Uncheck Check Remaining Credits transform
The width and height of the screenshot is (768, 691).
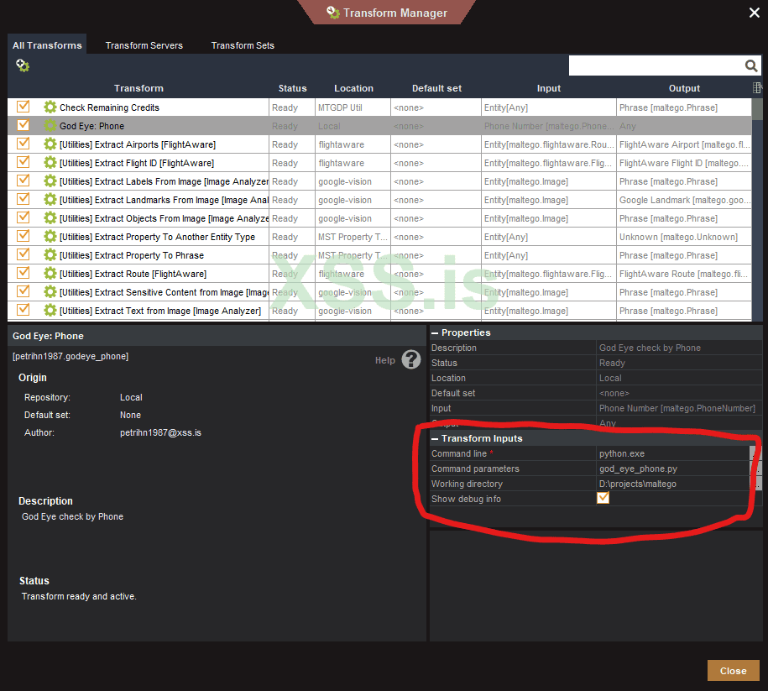pyautogui.click(x=23, y=107)
